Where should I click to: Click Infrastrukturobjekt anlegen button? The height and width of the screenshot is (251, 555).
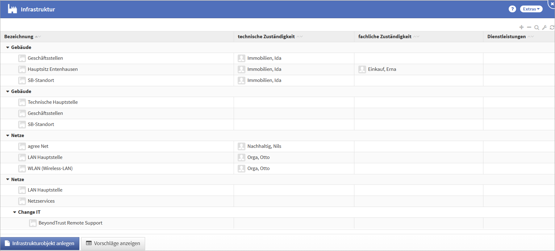coord(40,243)
